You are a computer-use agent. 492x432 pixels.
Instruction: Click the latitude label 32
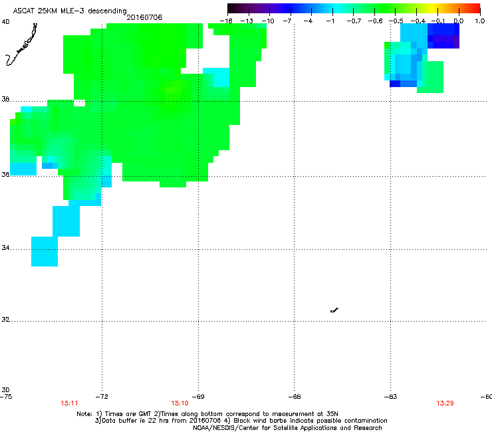coord(5,320)
